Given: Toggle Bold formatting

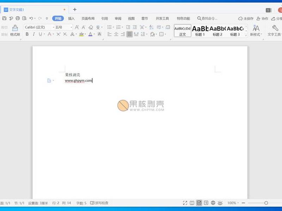Looking at the screenshot, I should (x=27, y=34).
